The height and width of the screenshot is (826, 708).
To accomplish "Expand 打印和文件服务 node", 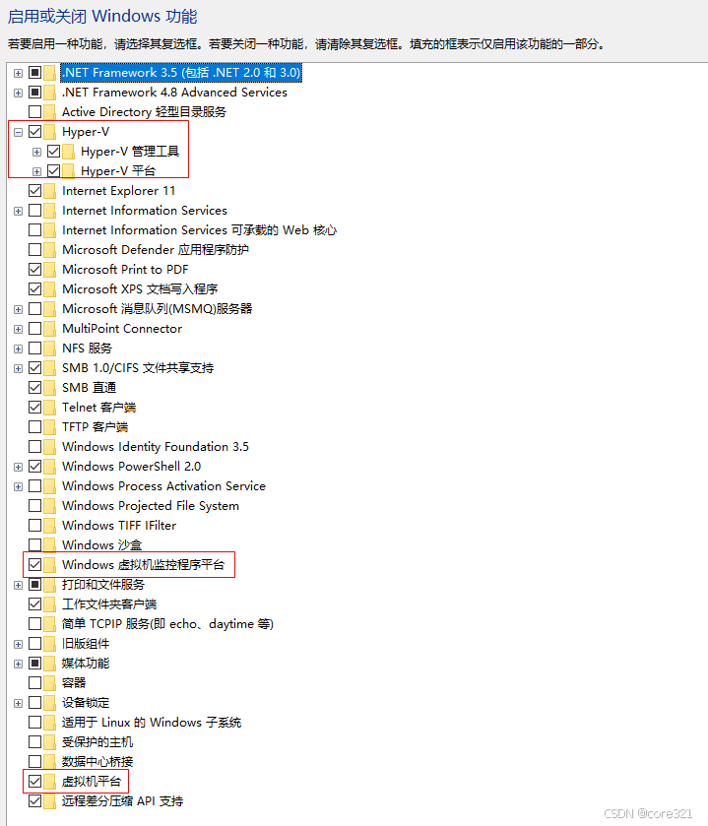I will coord(18,585).
